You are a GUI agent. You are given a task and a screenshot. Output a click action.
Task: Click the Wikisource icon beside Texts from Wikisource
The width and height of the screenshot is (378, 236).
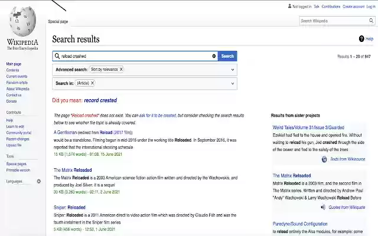click(x=324, y=159)
